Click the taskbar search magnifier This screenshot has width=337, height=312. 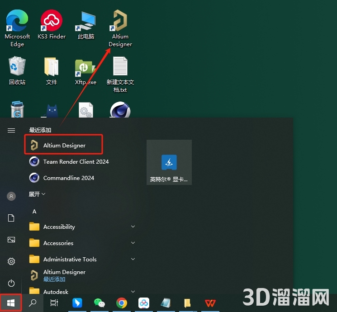33,303
